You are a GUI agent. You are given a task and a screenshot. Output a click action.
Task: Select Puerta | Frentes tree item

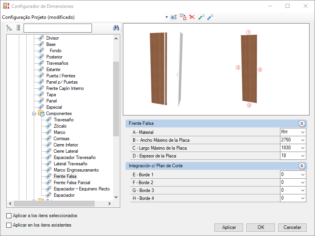click(x=60, y=76)
